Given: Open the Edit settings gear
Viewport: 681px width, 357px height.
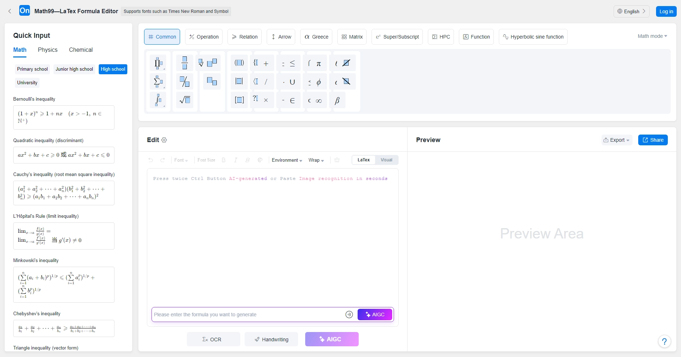Looking at the screenshot, I should 164,140.
